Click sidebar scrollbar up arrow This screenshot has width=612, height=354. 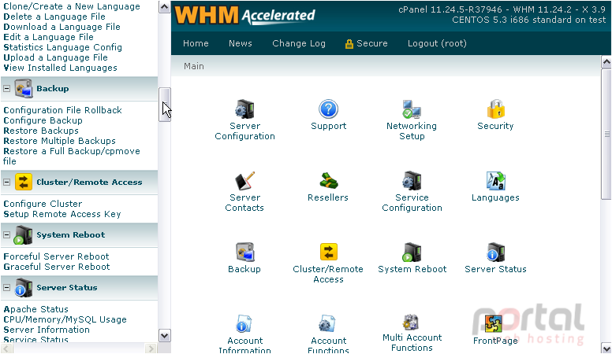coord(164,6)
